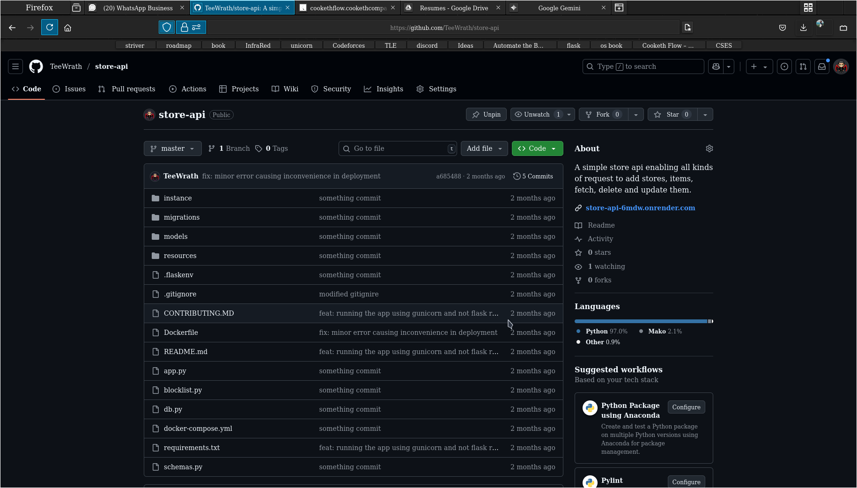Open GitHub homepage via Octocat logo
Viewport: 857px width, 488px height.
(x=36, y=67)
